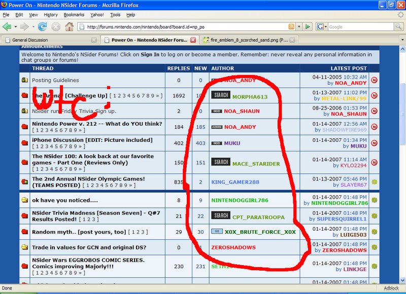Reload the current forum page
406x294 pixels.
point(43,27)
